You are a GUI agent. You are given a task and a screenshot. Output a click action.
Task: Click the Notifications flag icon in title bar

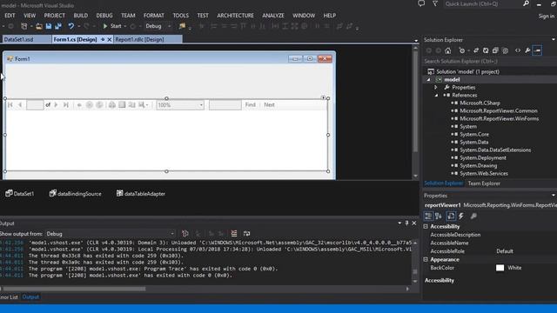(435, 3)
